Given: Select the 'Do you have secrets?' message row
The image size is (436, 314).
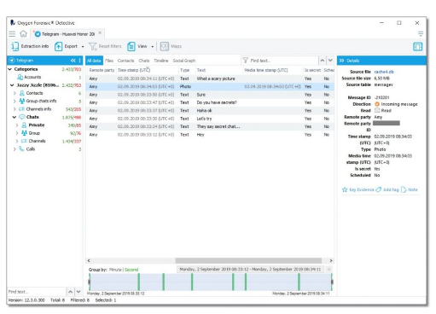Looking at the screenshot, I should 210,102.
